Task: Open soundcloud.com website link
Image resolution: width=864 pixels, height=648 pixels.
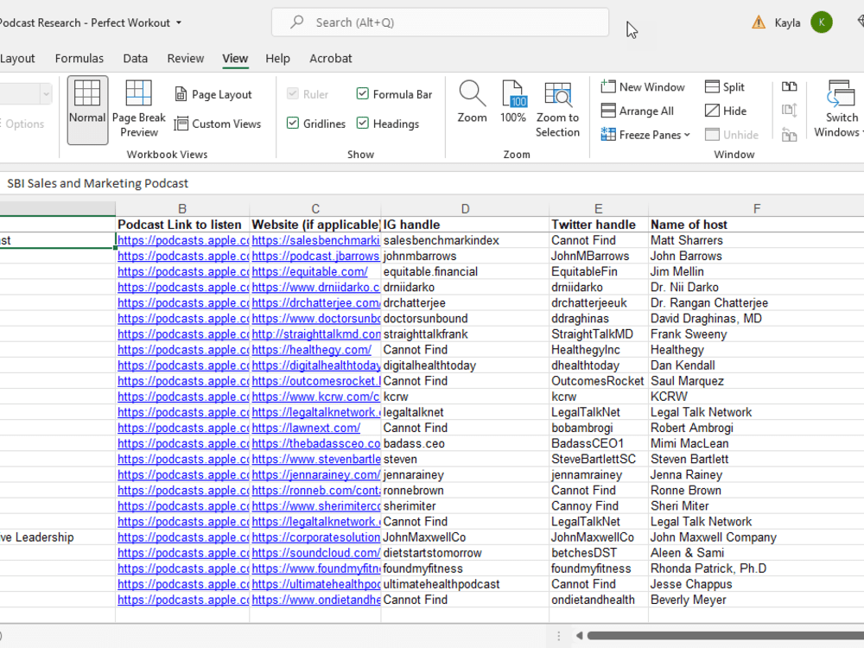Action: pos(315,553)
